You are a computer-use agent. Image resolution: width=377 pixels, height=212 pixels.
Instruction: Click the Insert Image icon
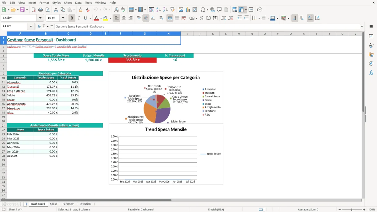181,10
